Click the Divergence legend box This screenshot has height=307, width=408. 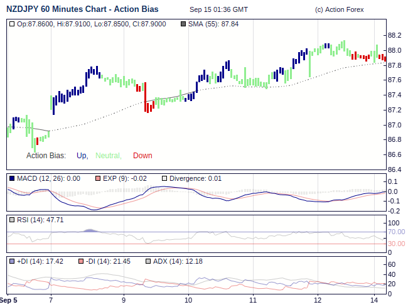pos(164,179)
